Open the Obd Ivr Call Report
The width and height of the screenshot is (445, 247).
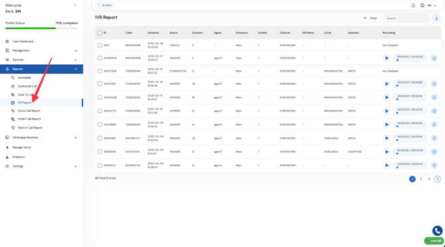[x=30, y=128]
